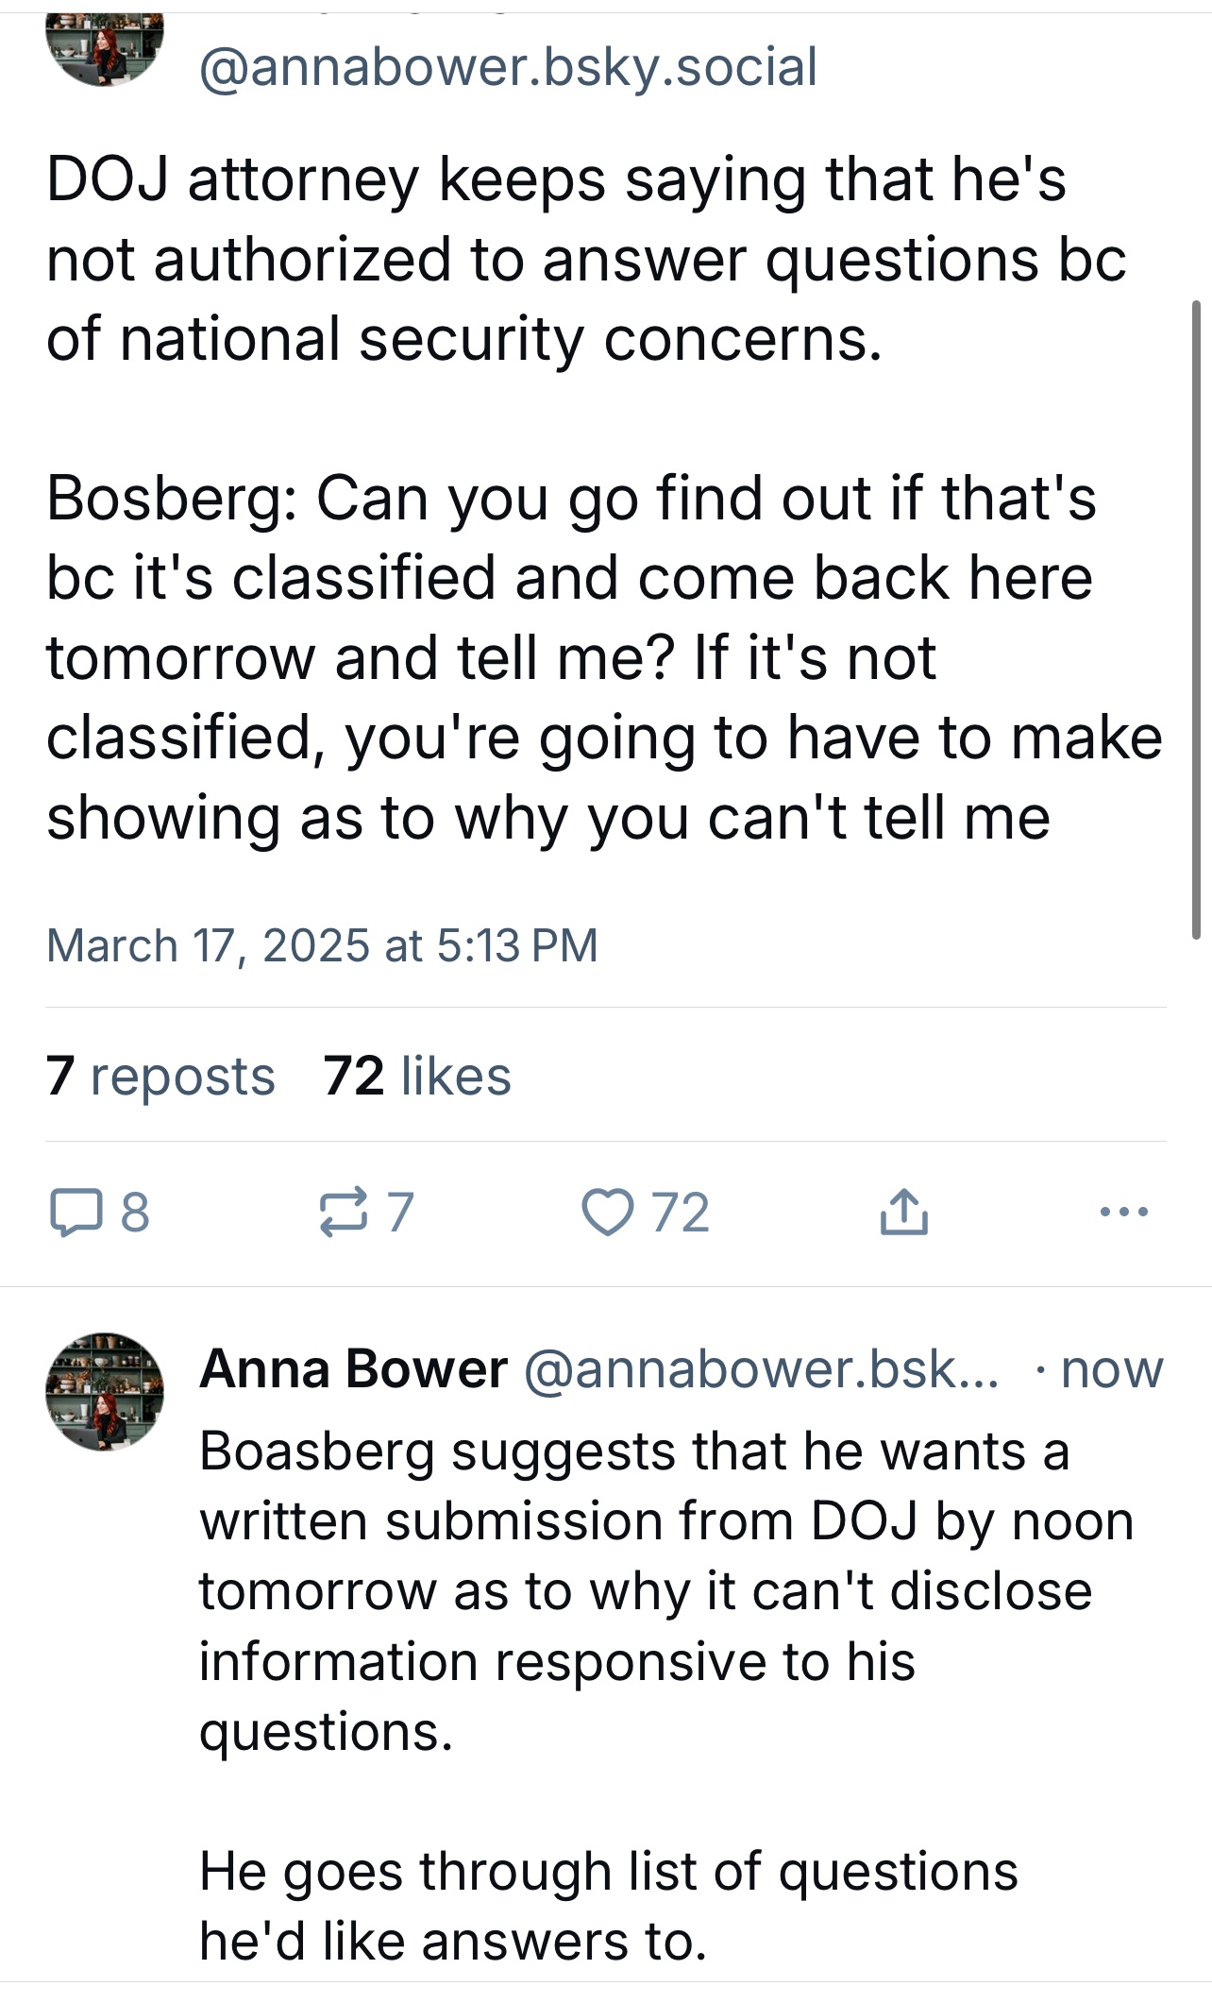Like the post with the heart icon

(607, 1213)
